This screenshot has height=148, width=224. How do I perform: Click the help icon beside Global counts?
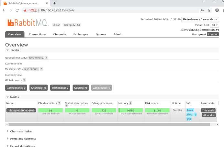(24, 80)
